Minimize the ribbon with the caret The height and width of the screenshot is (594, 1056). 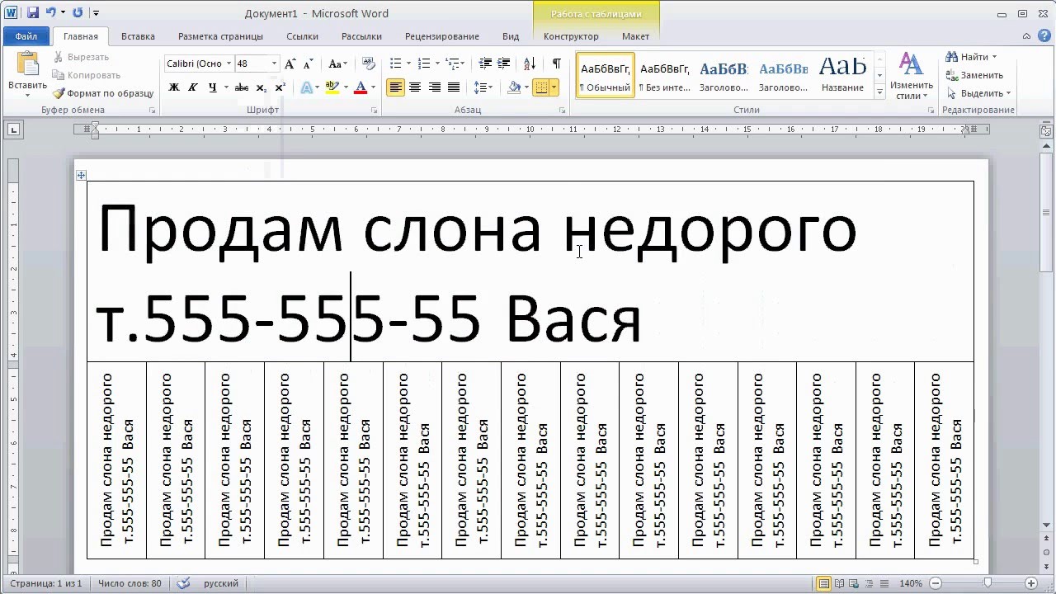[1025, 36]
